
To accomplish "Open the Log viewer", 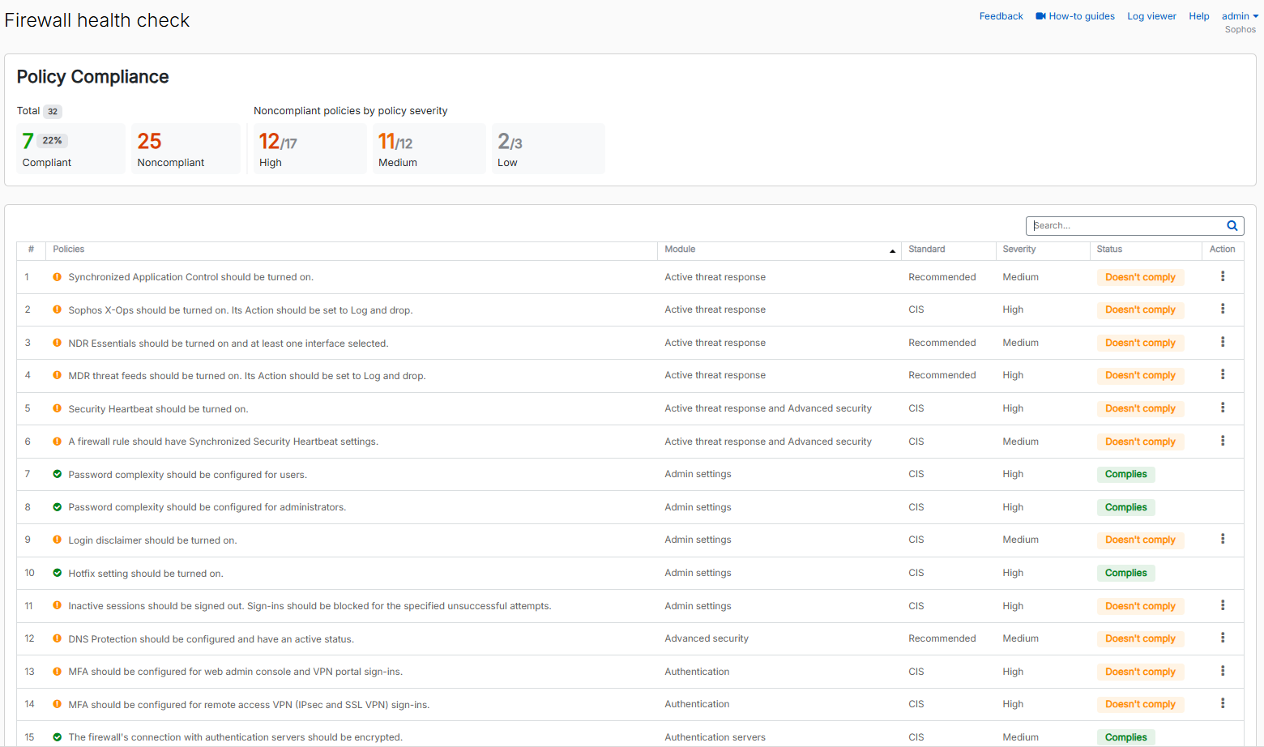I will 1151,16.
